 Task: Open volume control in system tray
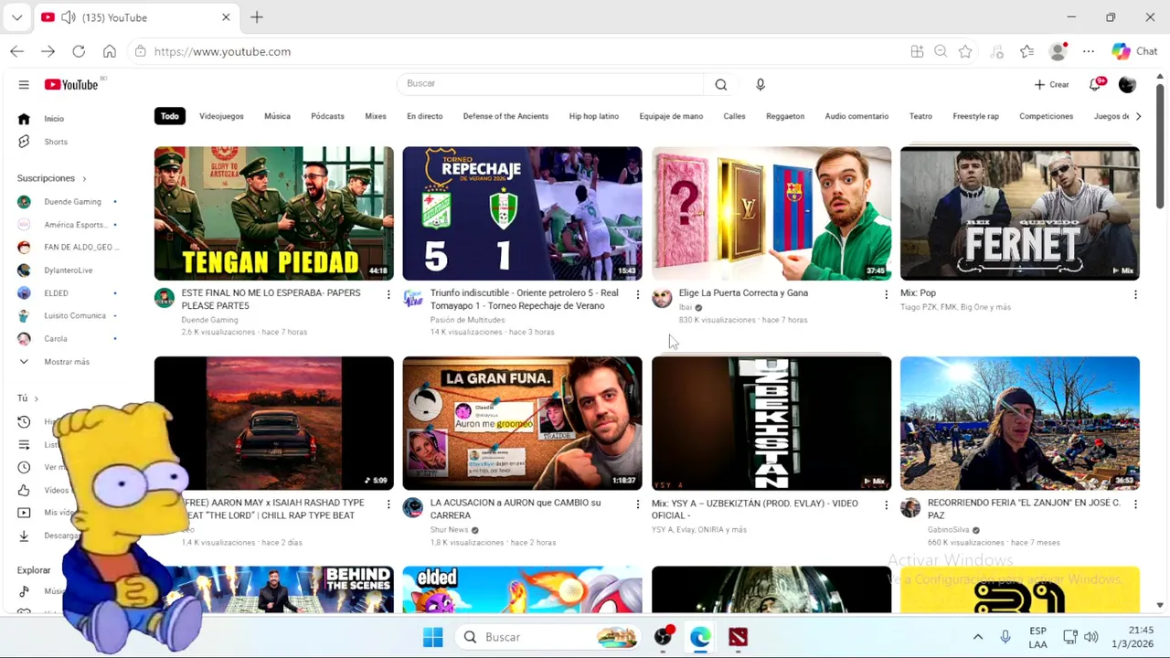pyautogui.click(x=1090, y=637)
